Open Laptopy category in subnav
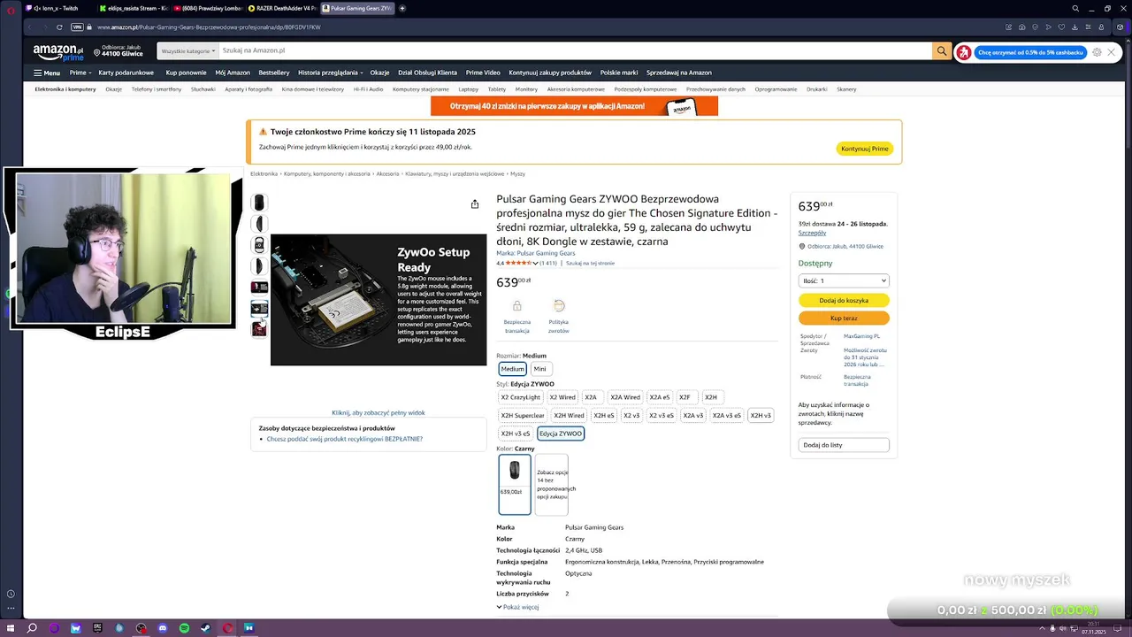The height and width of the screenshot is (637, 1132). pos(469,89)
